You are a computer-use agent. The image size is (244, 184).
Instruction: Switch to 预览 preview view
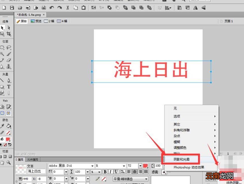coord(36,21)
